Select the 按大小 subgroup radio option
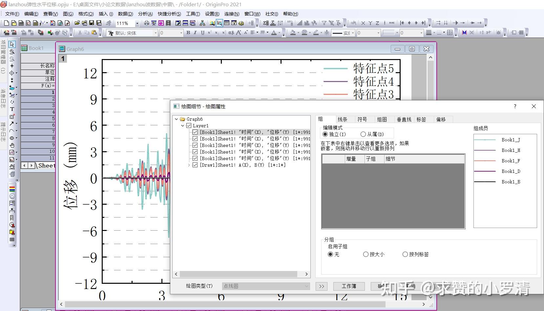This screenshot has height=311, width=544. [x=366, y=254]
